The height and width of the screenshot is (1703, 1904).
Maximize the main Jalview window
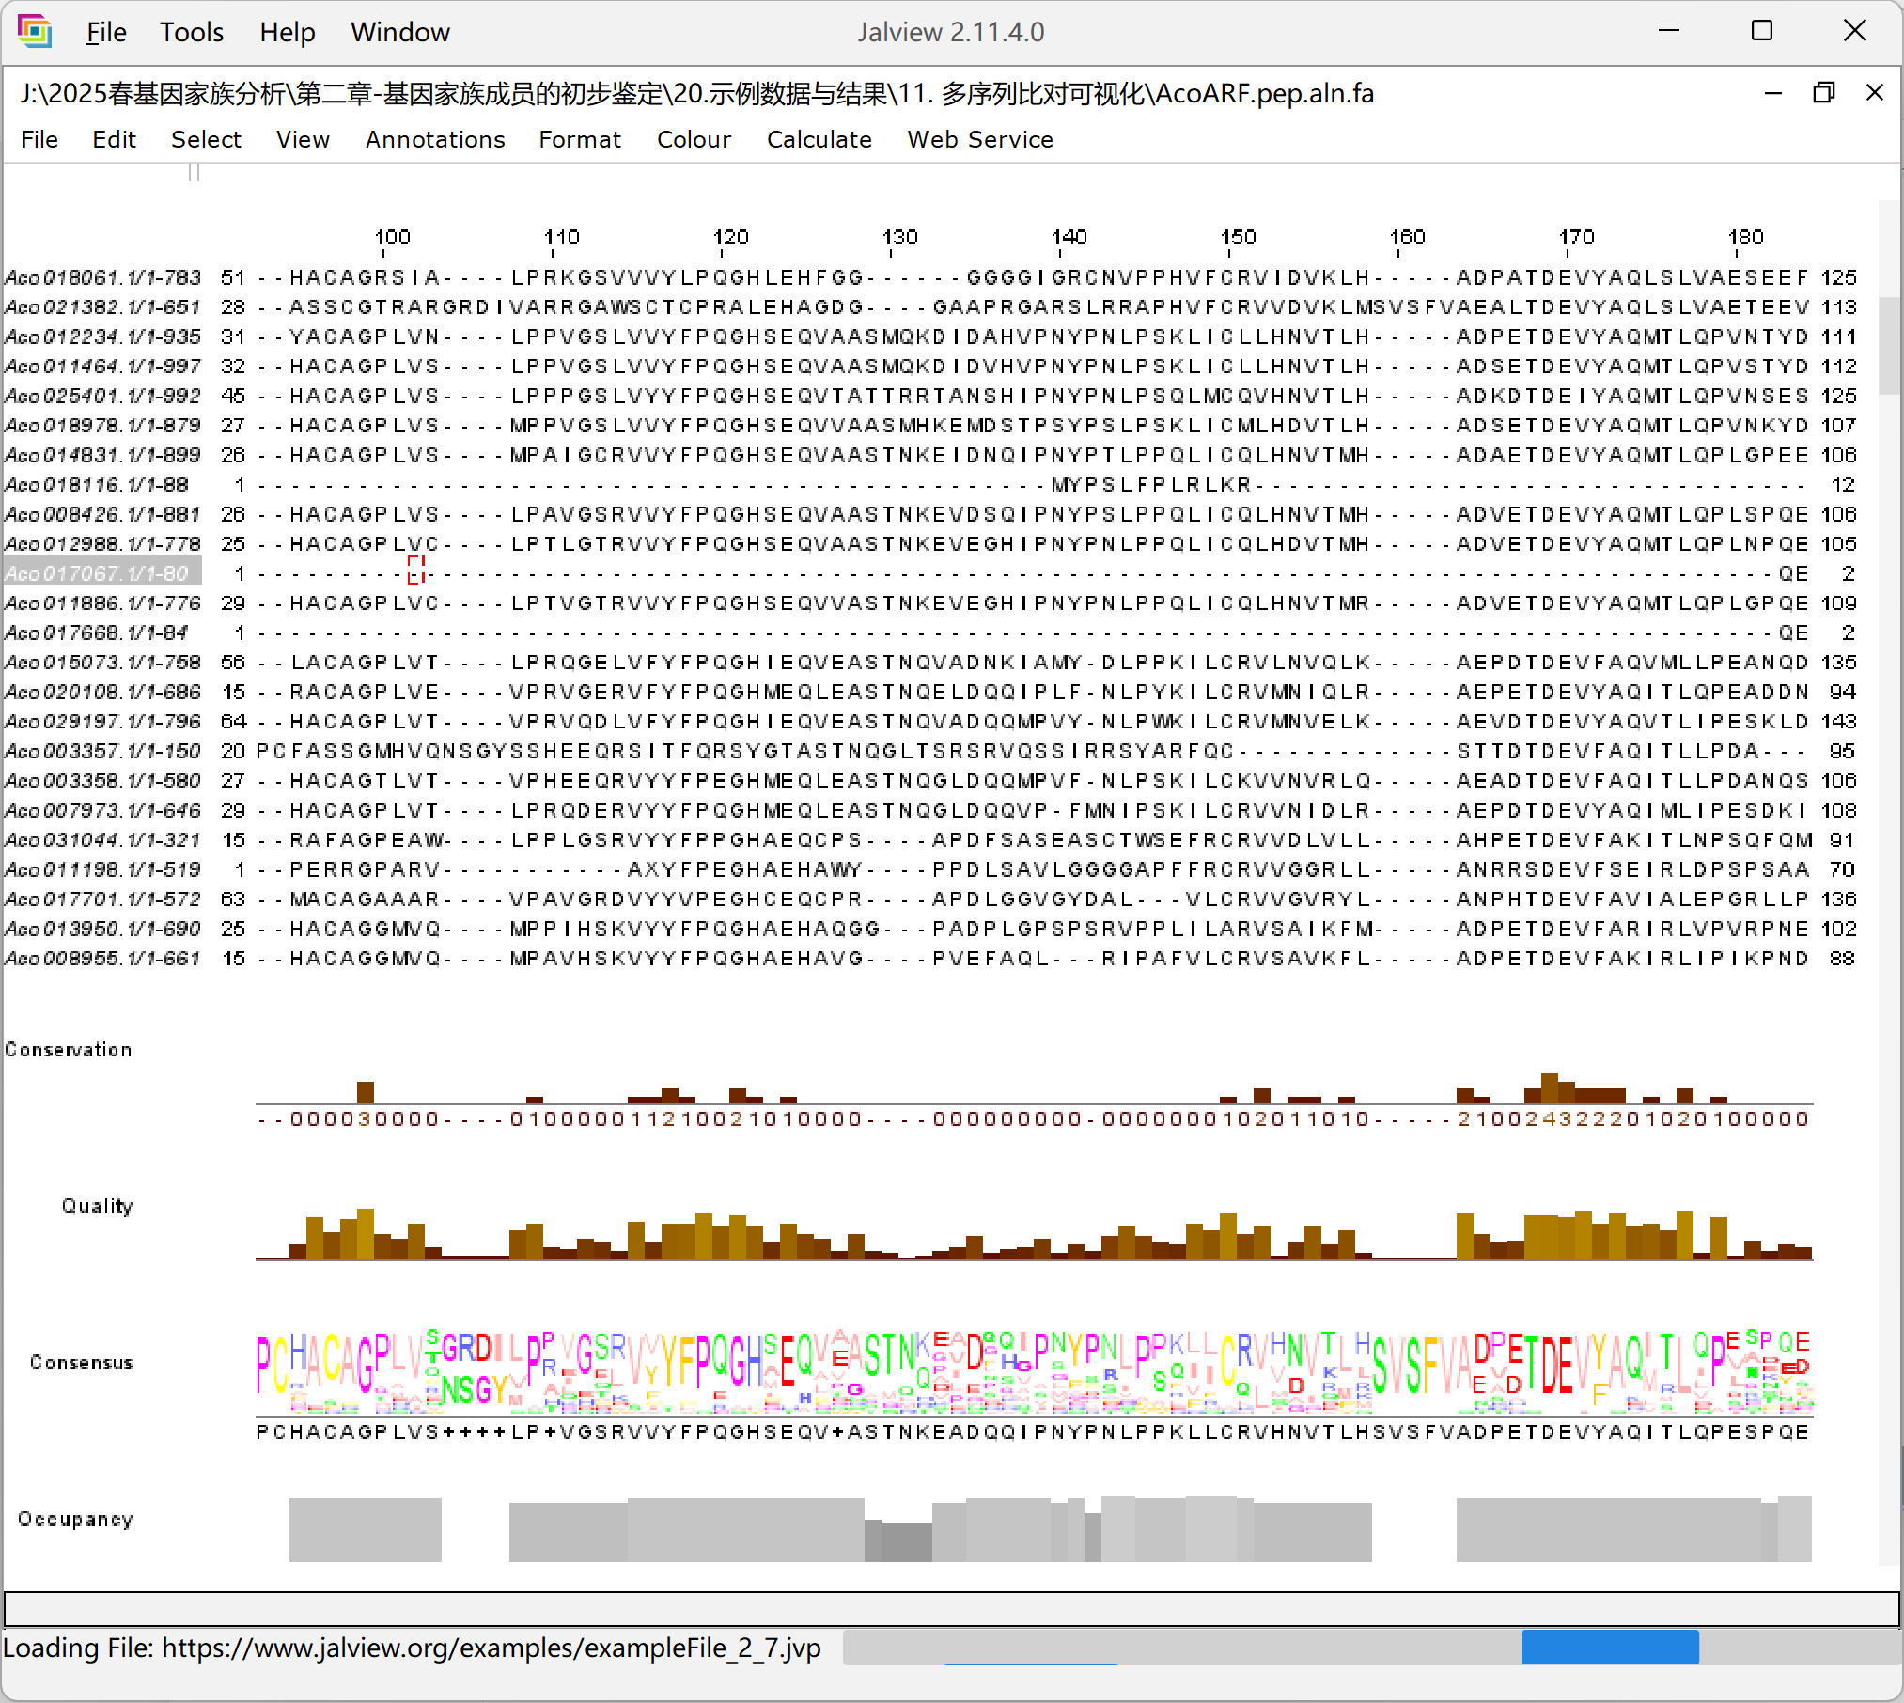point(1762,31)
